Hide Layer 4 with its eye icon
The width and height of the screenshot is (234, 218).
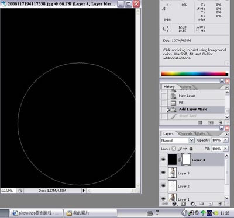click(x=163, y=160)
